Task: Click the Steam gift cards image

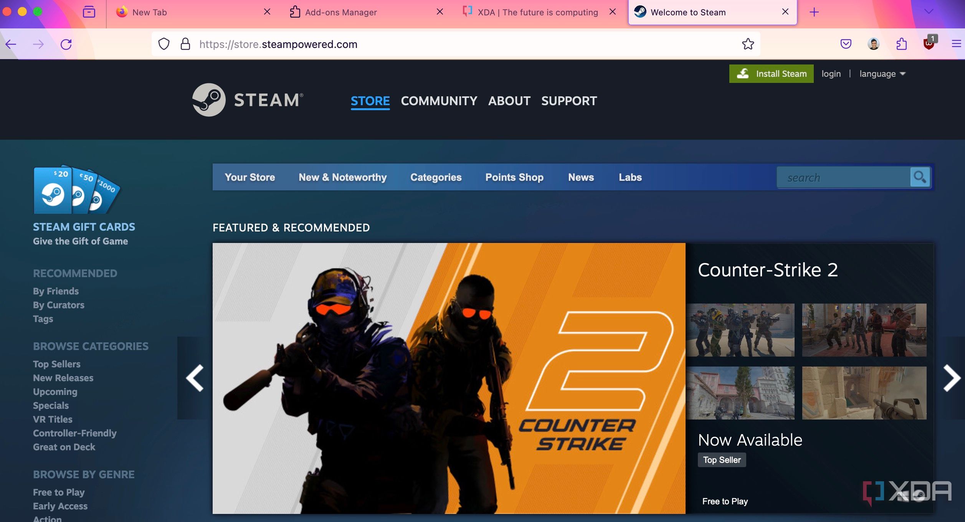Action: 77,190
